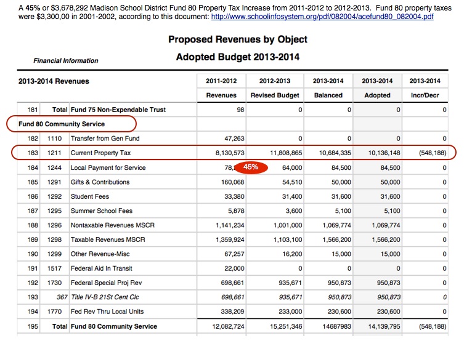Click the value 1,359,924
The height and width of the screenshot is (346, 472).
click(x=230, y=239)
